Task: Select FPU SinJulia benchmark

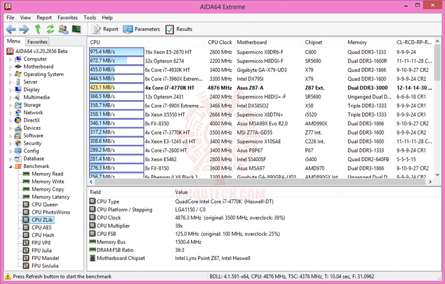Action: [x=45, y=265]
